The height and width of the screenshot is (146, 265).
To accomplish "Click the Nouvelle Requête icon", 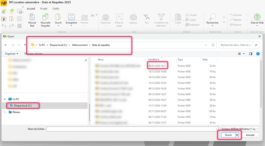I will click(x=45, y=18).
